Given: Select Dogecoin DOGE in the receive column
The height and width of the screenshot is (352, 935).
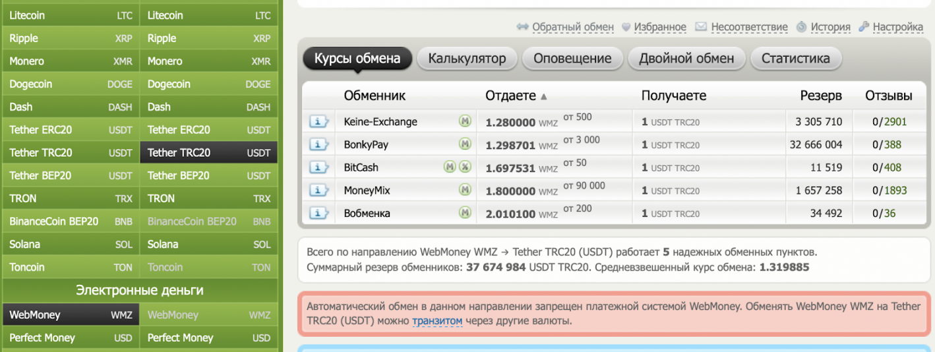Looking at the screenshot, I should tap(209, 84).
